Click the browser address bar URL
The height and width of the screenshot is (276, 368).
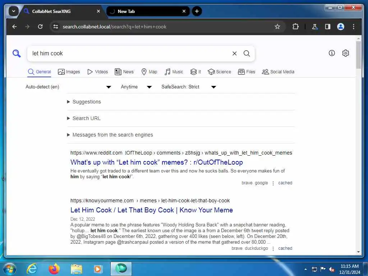(x=115, y=27)
